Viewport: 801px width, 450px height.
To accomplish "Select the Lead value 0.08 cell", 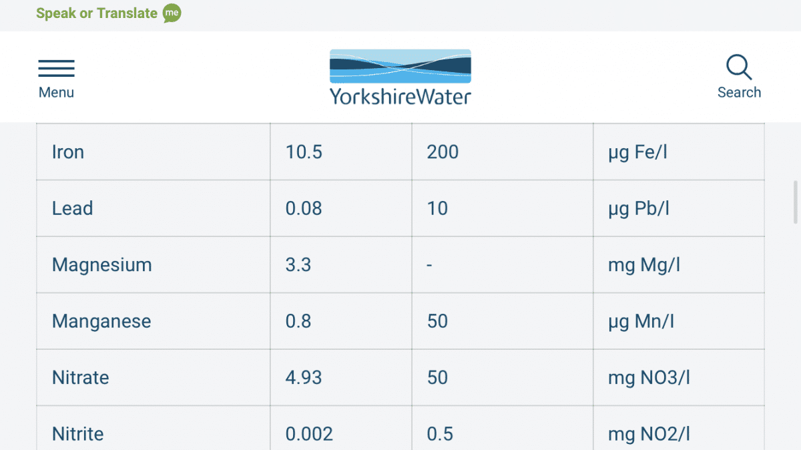I will [341, 208].
